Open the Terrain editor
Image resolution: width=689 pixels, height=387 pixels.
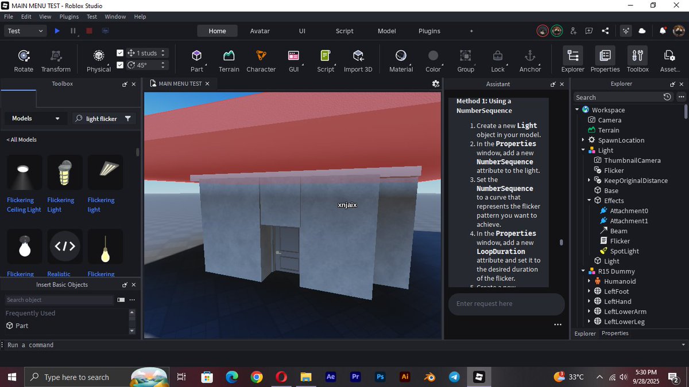click(229, 60)
